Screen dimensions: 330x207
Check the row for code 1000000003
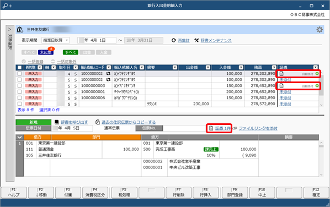click(19, 86)
